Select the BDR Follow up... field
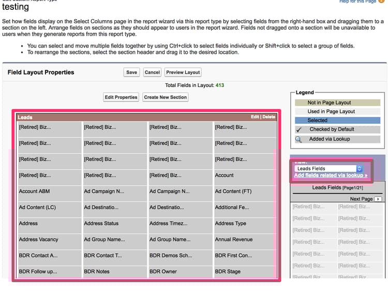388x291 pixels. pyautogui.click(x=50, y=272)
